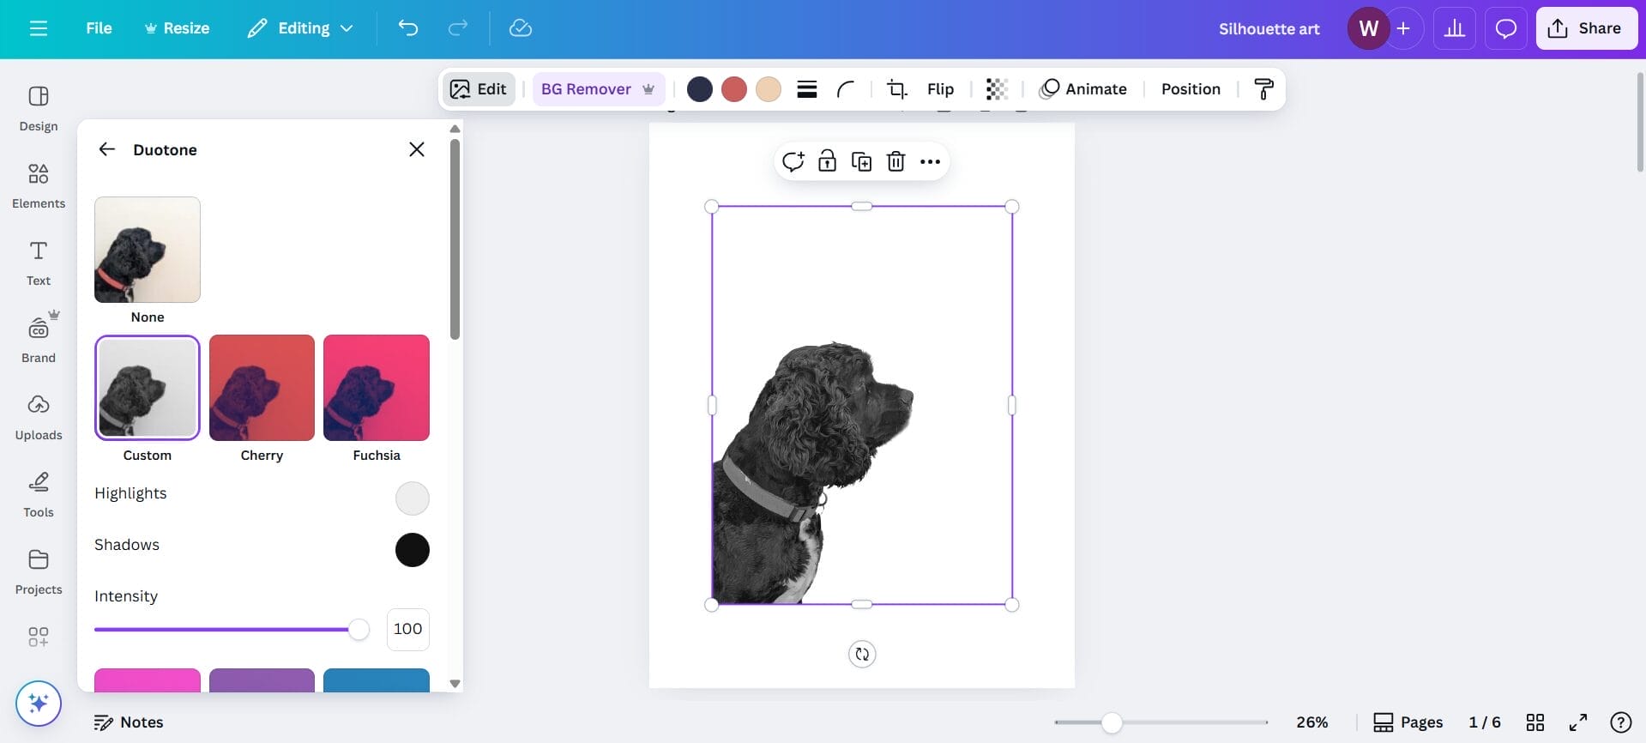1646x743 pixels.
Task: Open the more options ellipsis menu
Action: (x=931, y=161)
